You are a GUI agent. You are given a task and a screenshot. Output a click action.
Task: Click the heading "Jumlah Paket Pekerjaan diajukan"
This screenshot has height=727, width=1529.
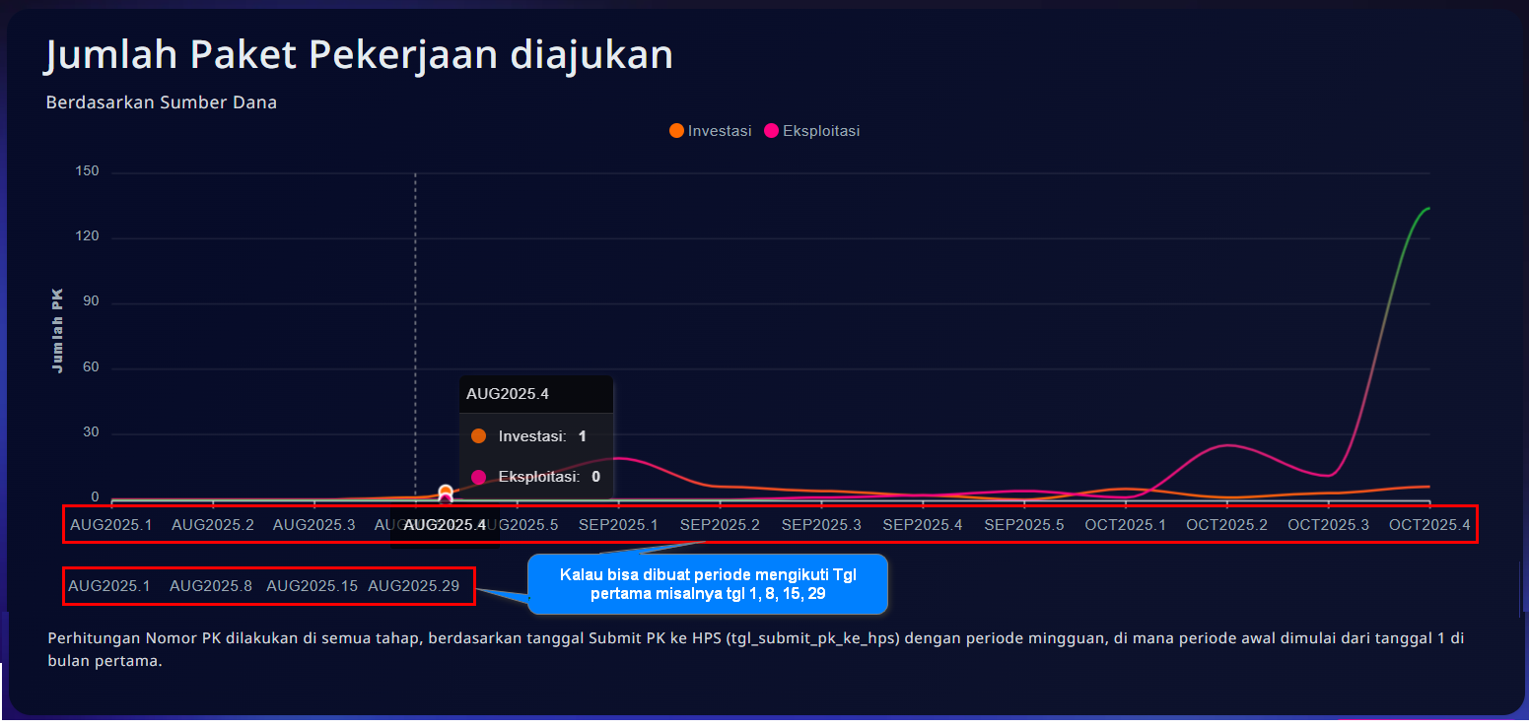[359, 55]
